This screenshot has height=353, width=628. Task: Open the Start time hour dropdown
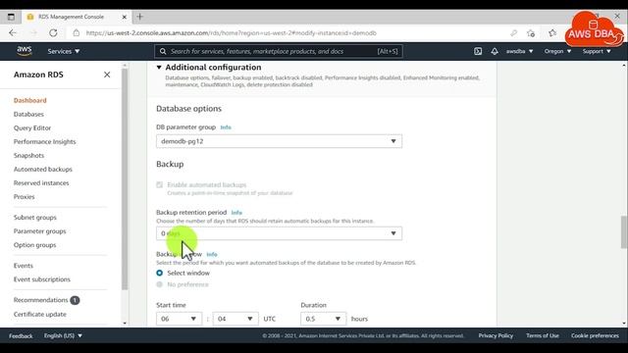[x=179, y=319]
